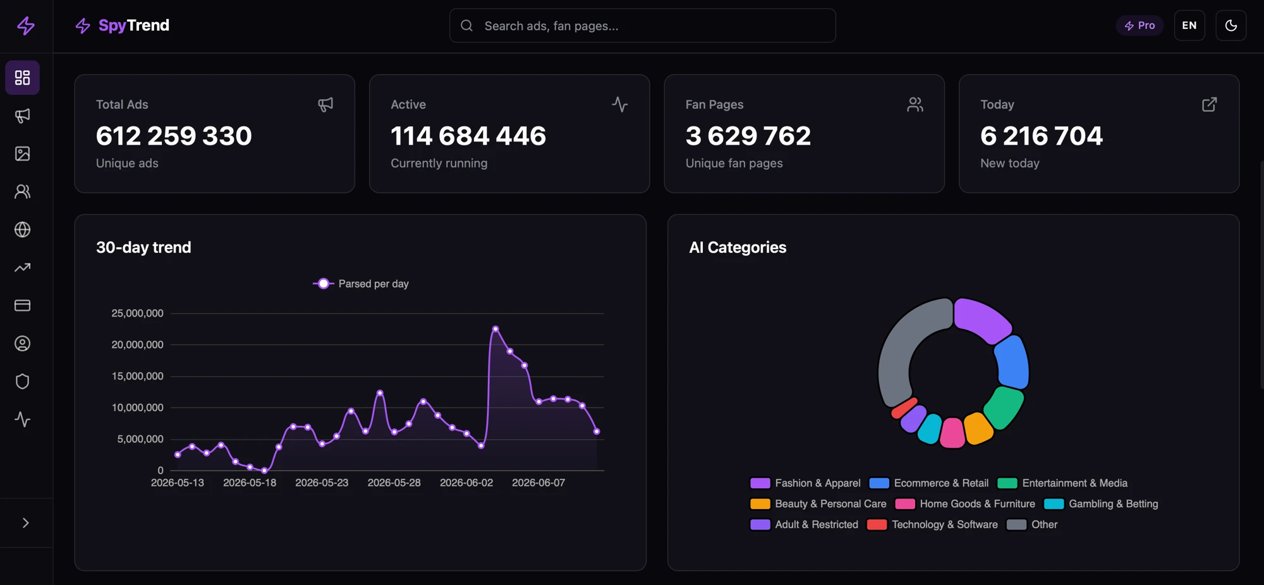The width and height of the screenshot is (1264, 585).
Task: Toggle the Other legend item
Action: tap(1032, 524)
